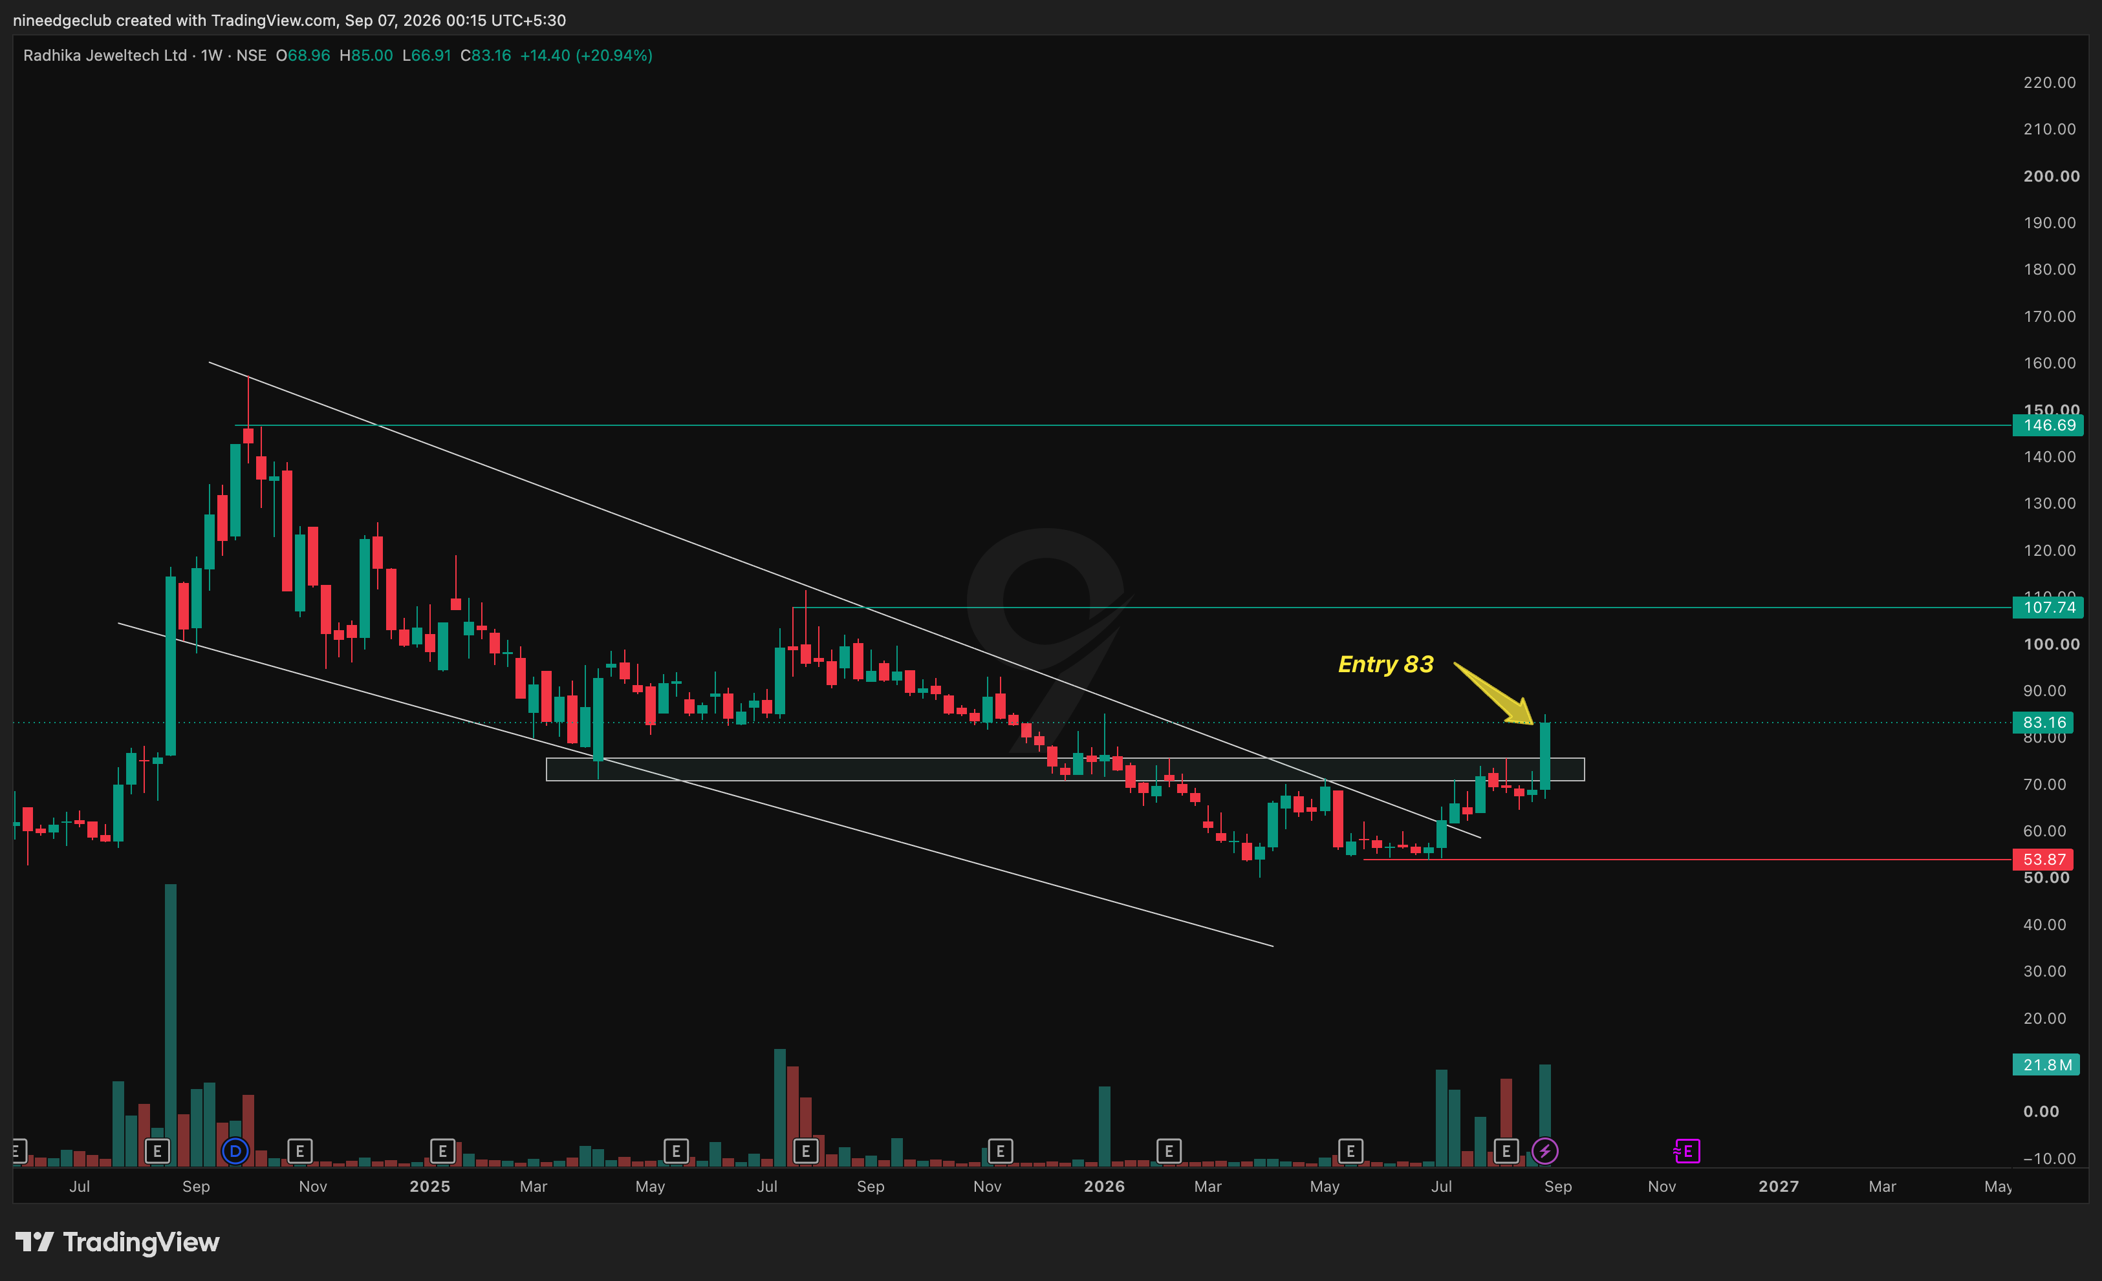Image resolution: width=2102 pixels, height=1281 pixels.
Task: Click the low value L66.91
Action: pyautogui.click(x=426, y=56)
